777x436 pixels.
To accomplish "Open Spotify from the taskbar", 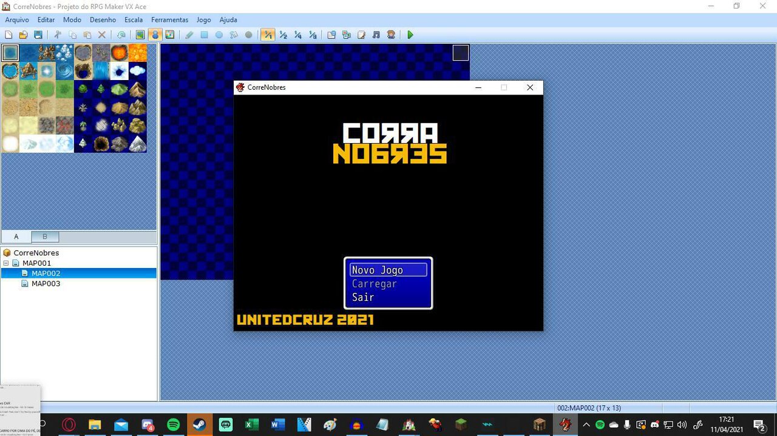I will 173,424.
